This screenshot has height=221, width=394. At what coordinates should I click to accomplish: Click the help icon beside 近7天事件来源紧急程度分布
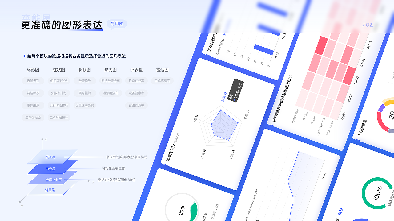[x=290, y=76]
